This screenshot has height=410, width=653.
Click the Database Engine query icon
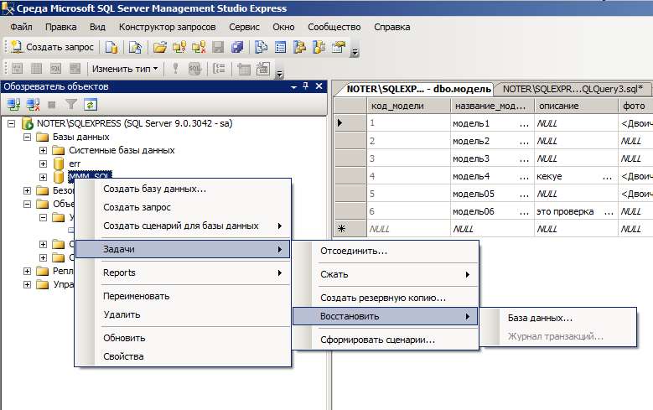111,47
